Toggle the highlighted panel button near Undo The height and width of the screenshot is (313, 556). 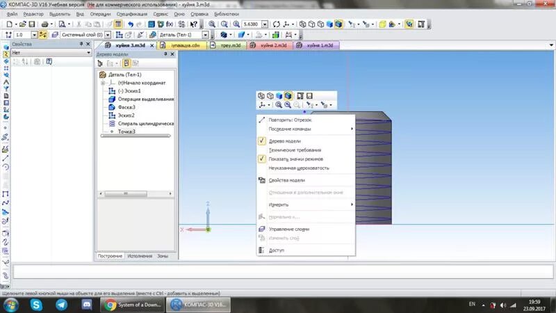[118, 24]
